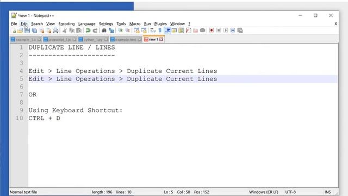Image resolution: width=348 pixels, height=196 pixels.
Task: Click the New file toolbar icon
Action: click(13, 30)
